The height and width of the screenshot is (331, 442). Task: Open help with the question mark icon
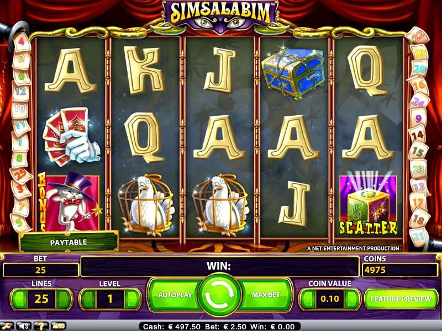41,326
